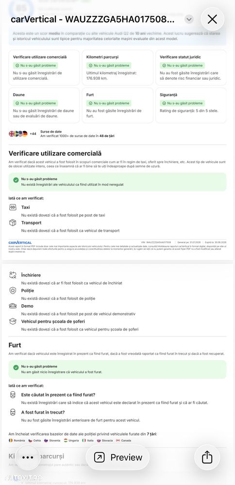This screenshot has height=485, width=235.
Task: Click the carVertical logo in page footer
Action: pyautogui.click(x=20, y=242)
